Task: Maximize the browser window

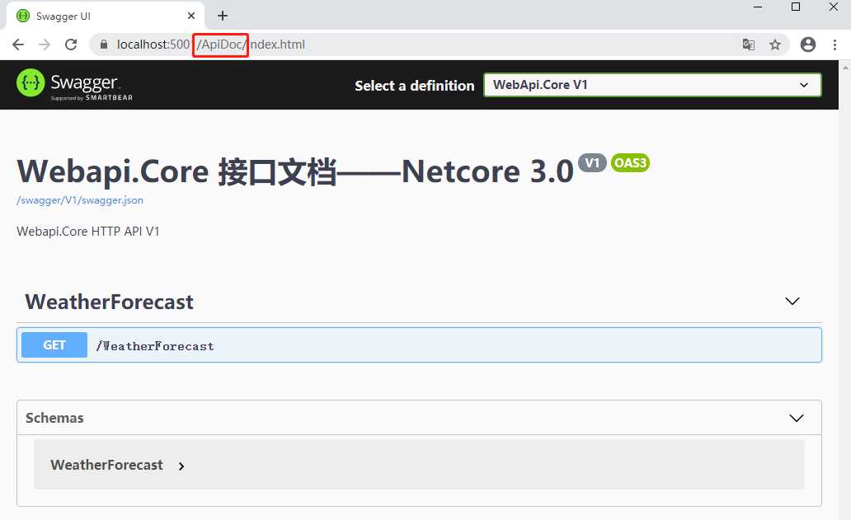Action: [796, 7]
